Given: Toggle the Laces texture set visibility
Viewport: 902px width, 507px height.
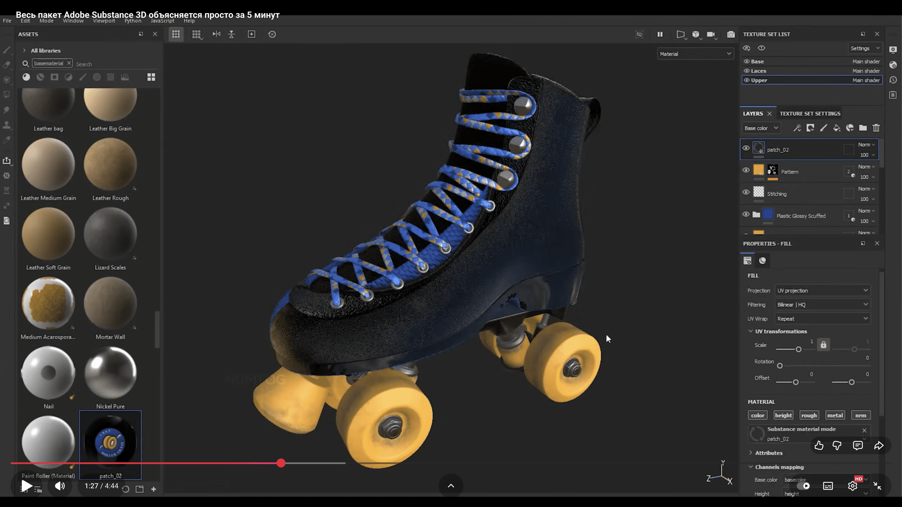Looking at the screenshot, I should [x=746, y=71].
